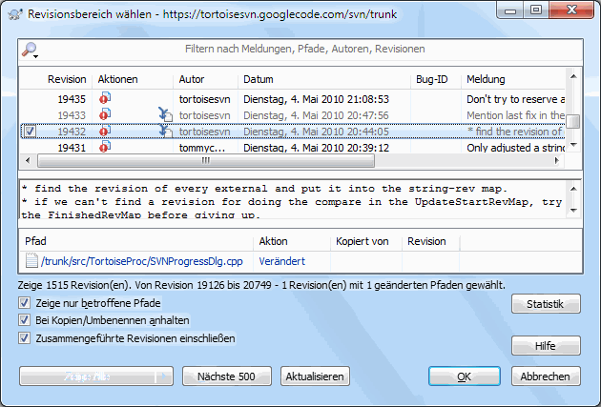Click log message pane scroll-down arrow
Screen dimensions: 601x407
coord(573,211)
